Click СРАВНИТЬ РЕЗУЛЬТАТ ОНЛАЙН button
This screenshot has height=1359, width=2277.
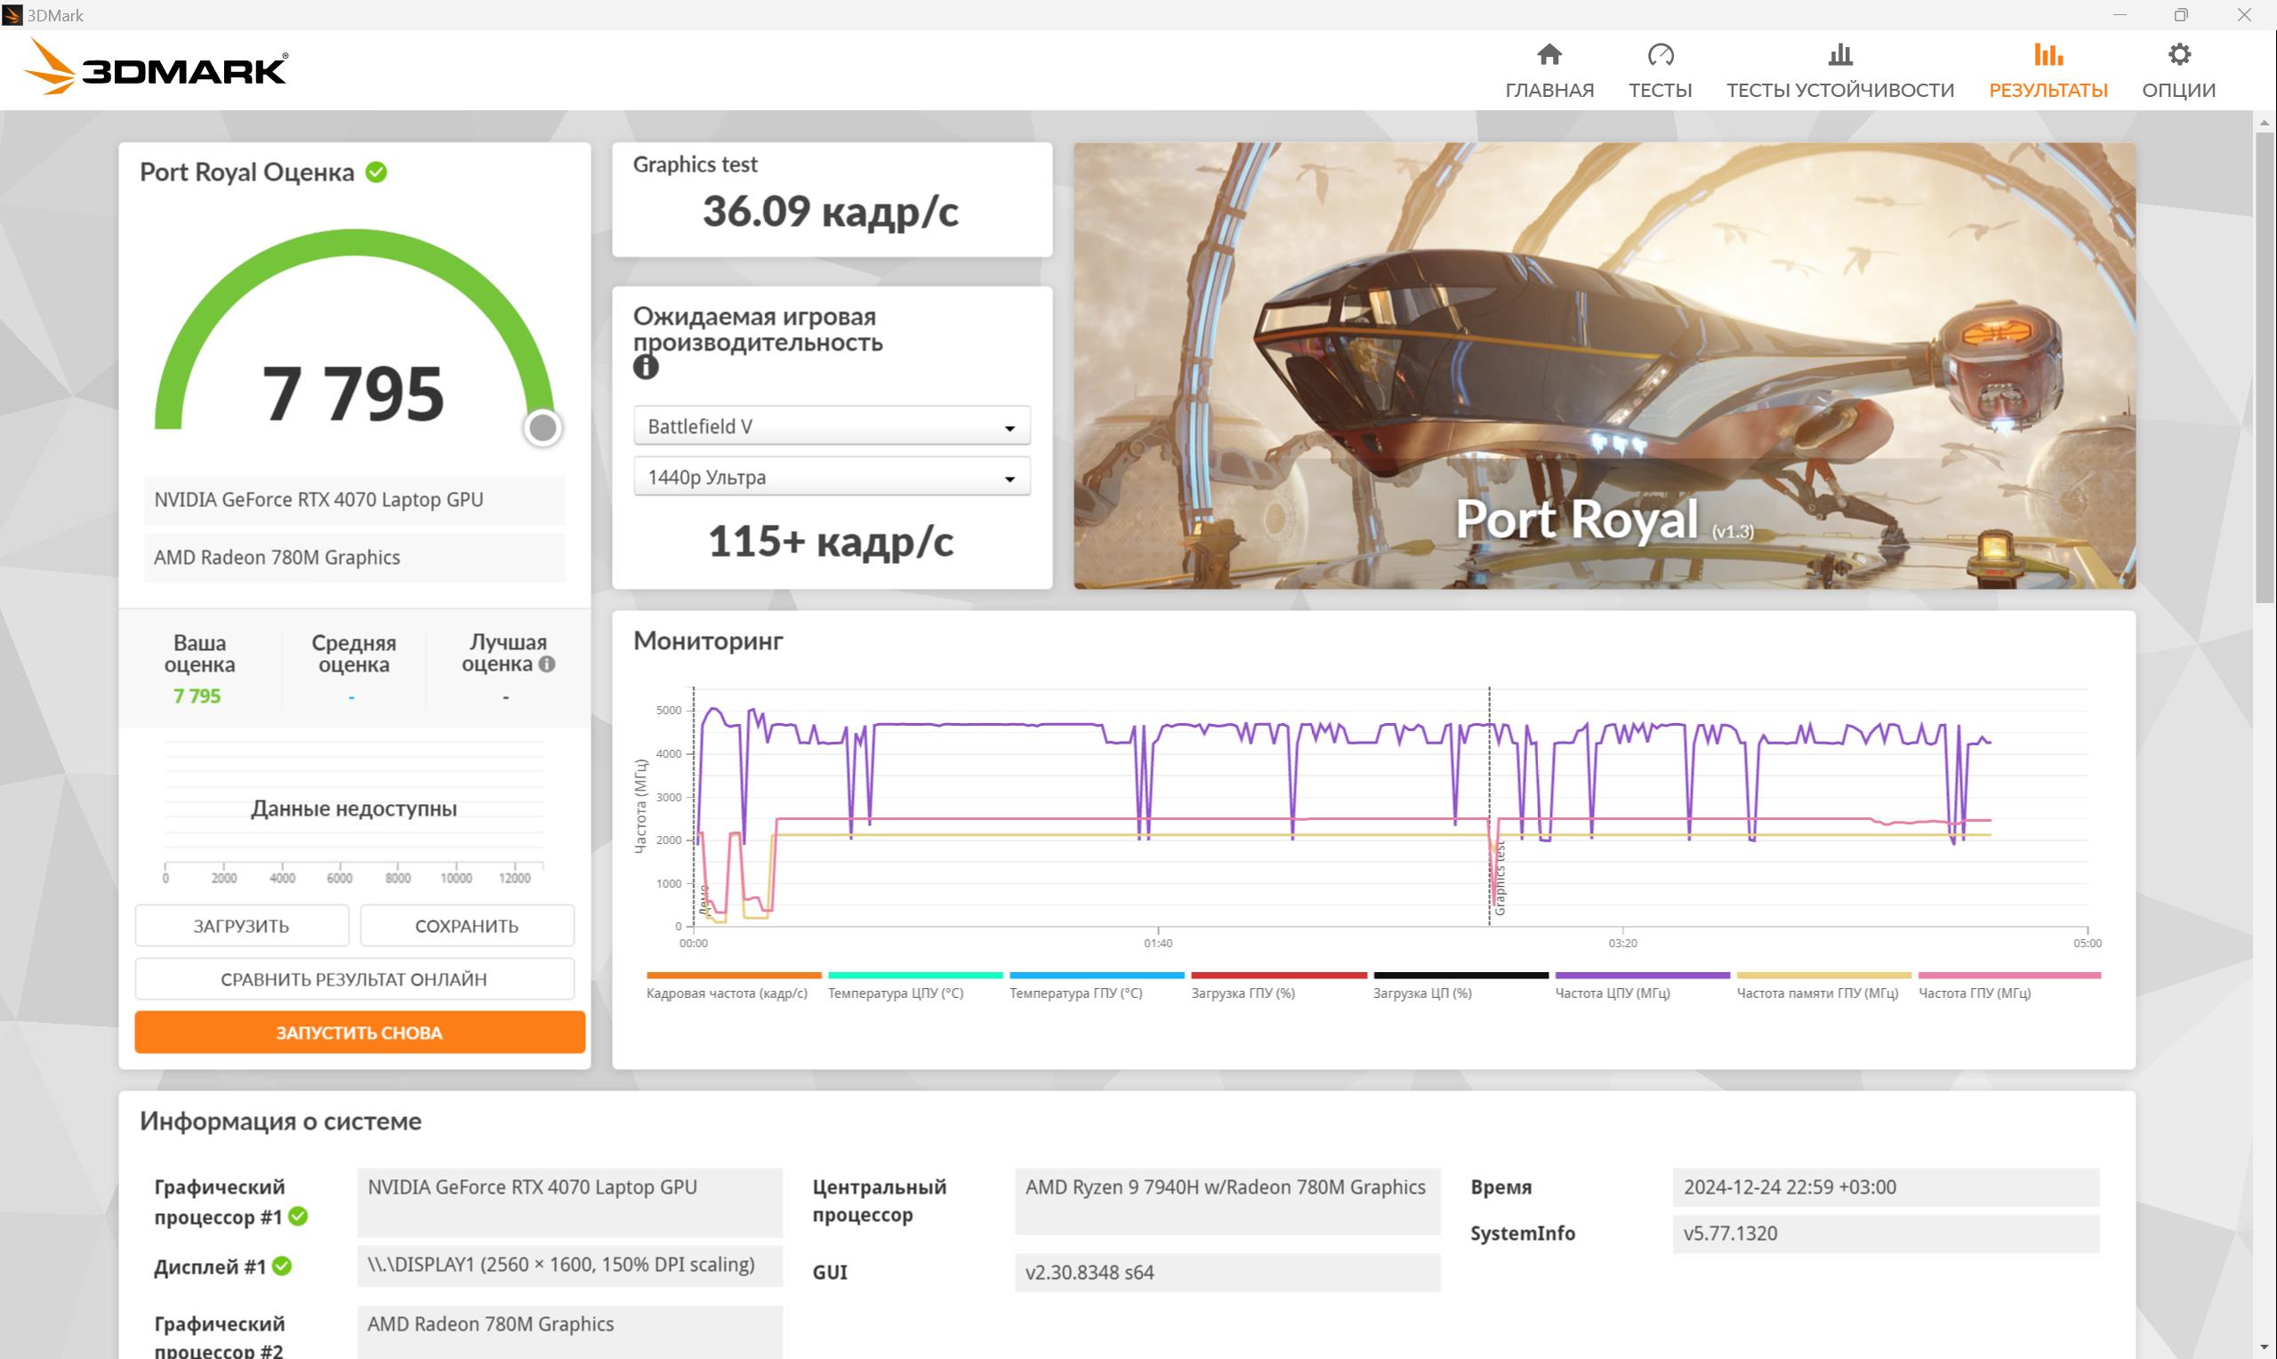(x=354, y=979)
